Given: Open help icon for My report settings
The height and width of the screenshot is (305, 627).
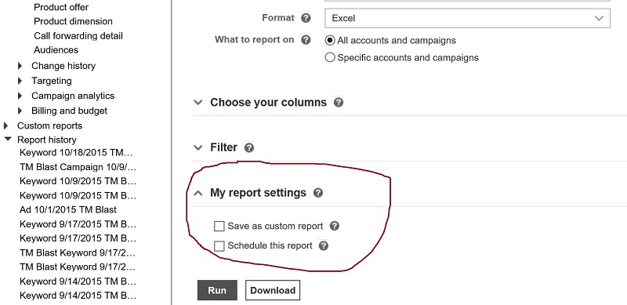Looking at the screenshot, I should 318,193.
